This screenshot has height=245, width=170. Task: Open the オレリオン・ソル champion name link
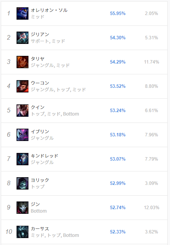(49, 10)
